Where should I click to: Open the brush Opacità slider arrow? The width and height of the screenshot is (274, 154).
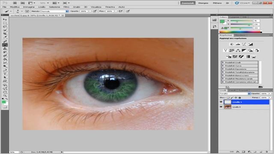(x=89, y=11)
